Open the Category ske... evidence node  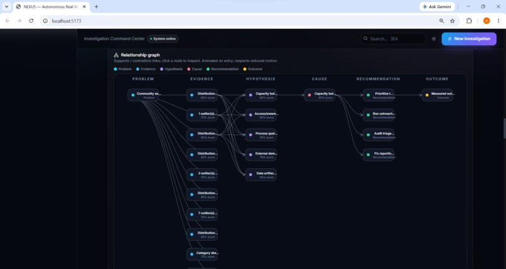tap(202, 254)
